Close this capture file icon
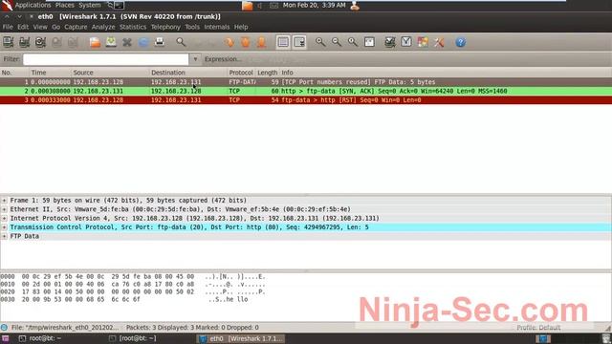612x344 pixels. click(x=127, y=42)
